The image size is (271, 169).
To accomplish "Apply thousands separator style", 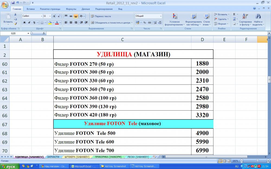I will [150, 23].
